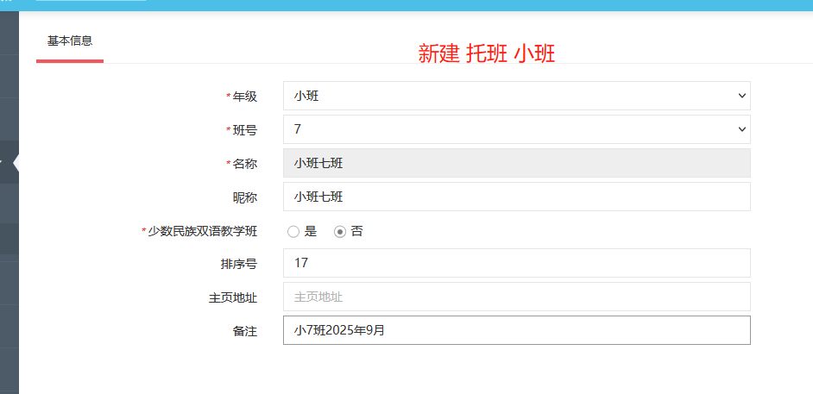Select 否 for 少数民族双语教学班
This screenshot has width=813, height=394.
[340, 232]
